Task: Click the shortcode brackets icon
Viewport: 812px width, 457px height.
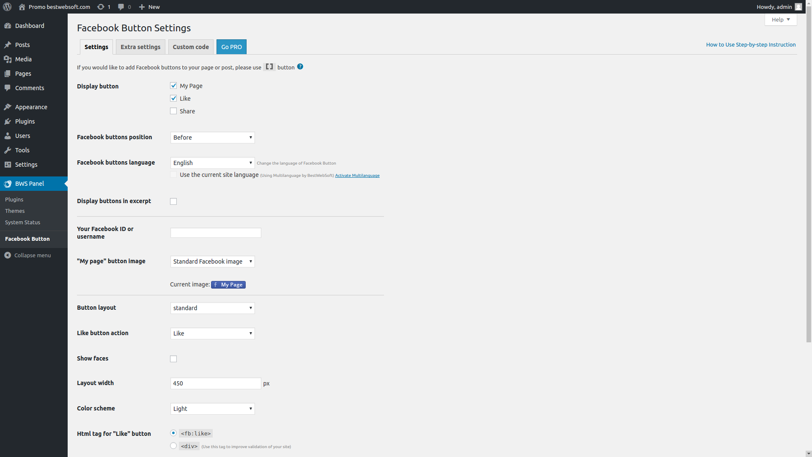Action: pos(269,67)
